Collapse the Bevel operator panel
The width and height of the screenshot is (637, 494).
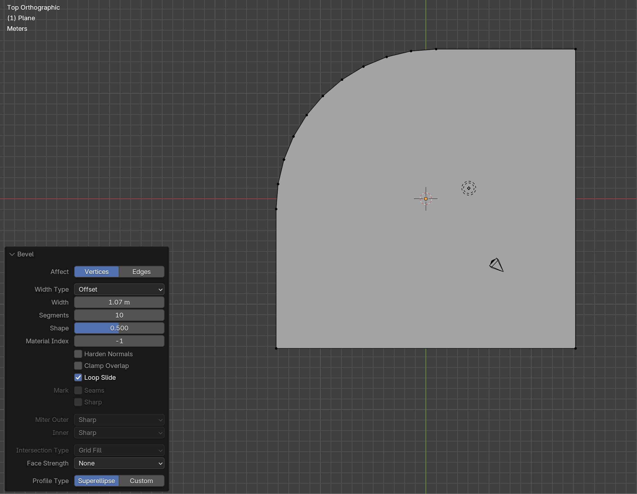click(12, 254)
